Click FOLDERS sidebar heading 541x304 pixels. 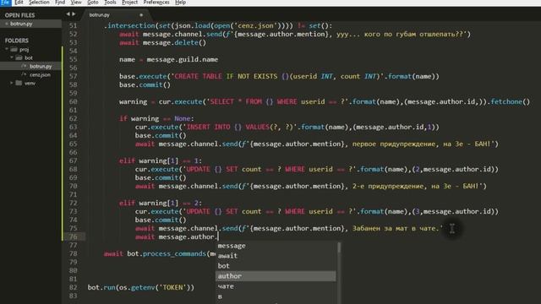[x=17, y=41]
